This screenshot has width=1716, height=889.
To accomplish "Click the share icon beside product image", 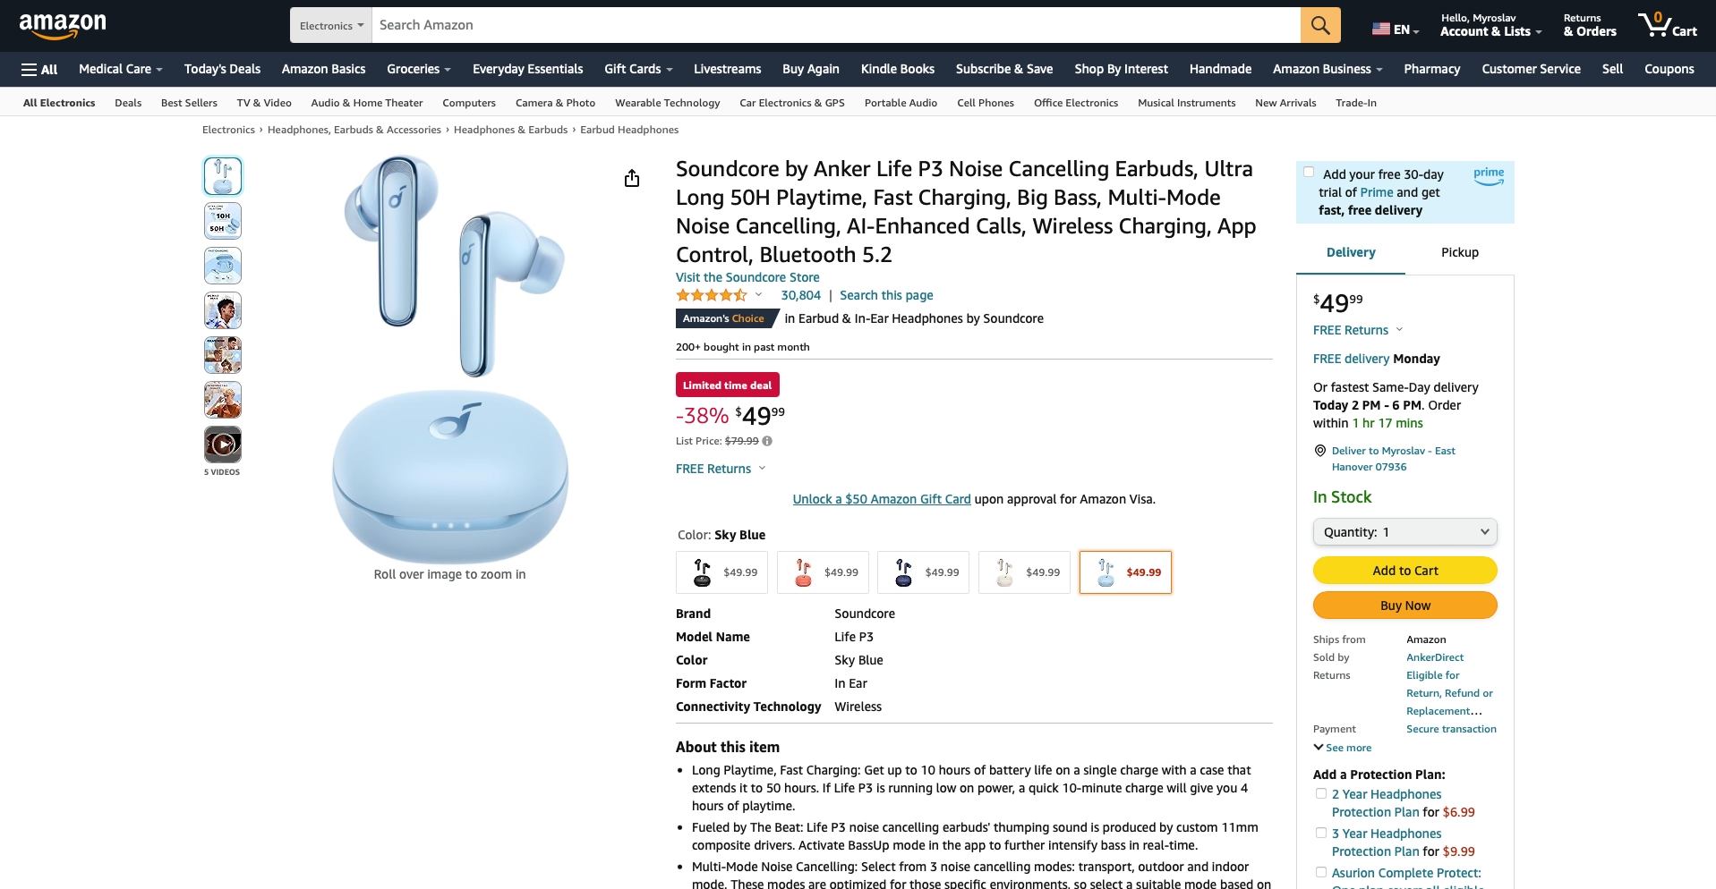I will point(632,178).
